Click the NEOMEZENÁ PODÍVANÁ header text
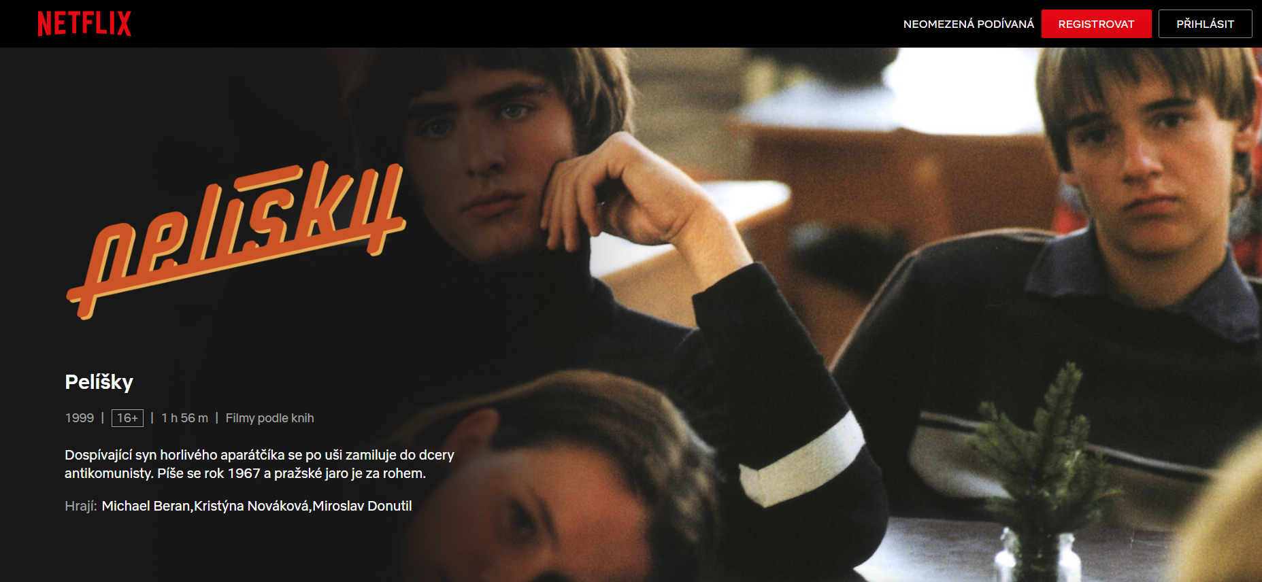1262x582 pixels. (x=968, y=24)
